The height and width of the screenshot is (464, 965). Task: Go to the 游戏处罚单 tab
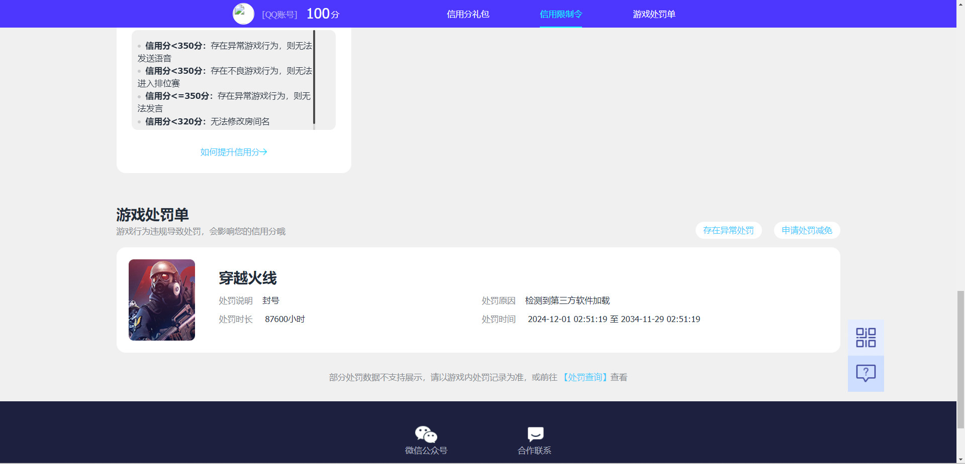pos(654,14)
